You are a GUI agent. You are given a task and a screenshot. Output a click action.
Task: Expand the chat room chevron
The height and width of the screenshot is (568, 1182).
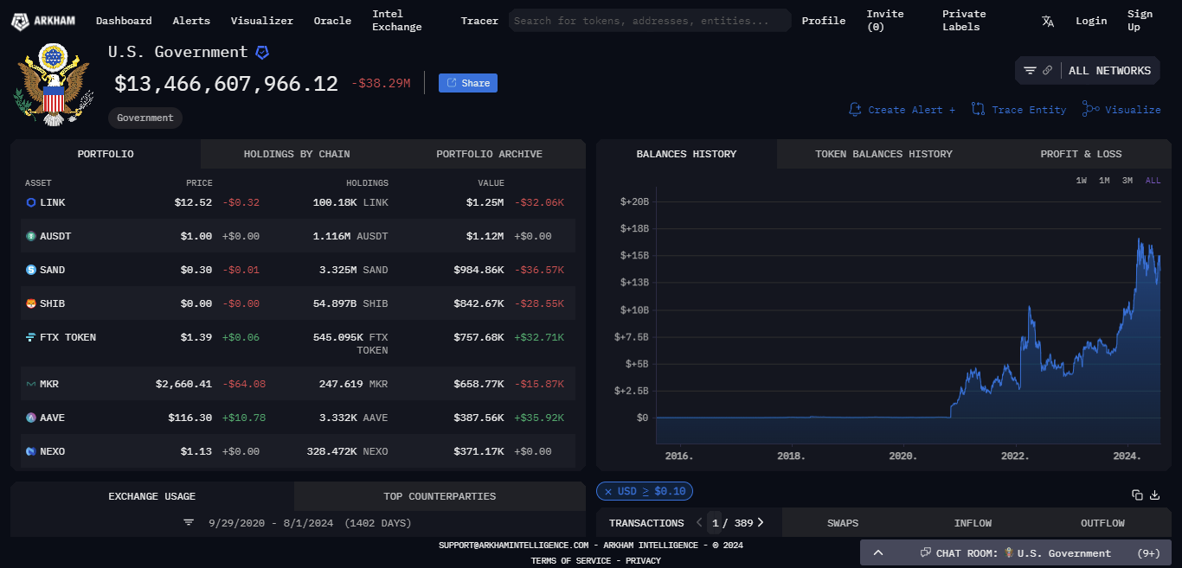pyautogui.click(x=878, y=553)
